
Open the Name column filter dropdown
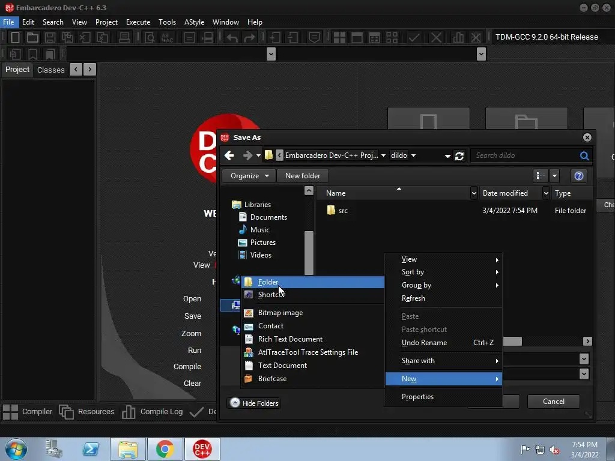click(474, 193)
